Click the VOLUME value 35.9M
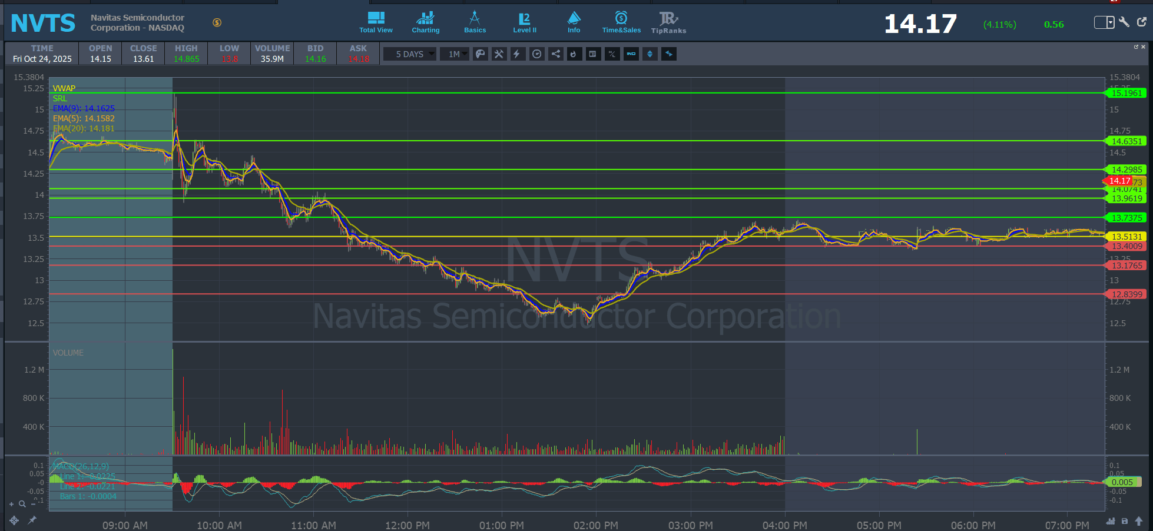 pos(273,59)
